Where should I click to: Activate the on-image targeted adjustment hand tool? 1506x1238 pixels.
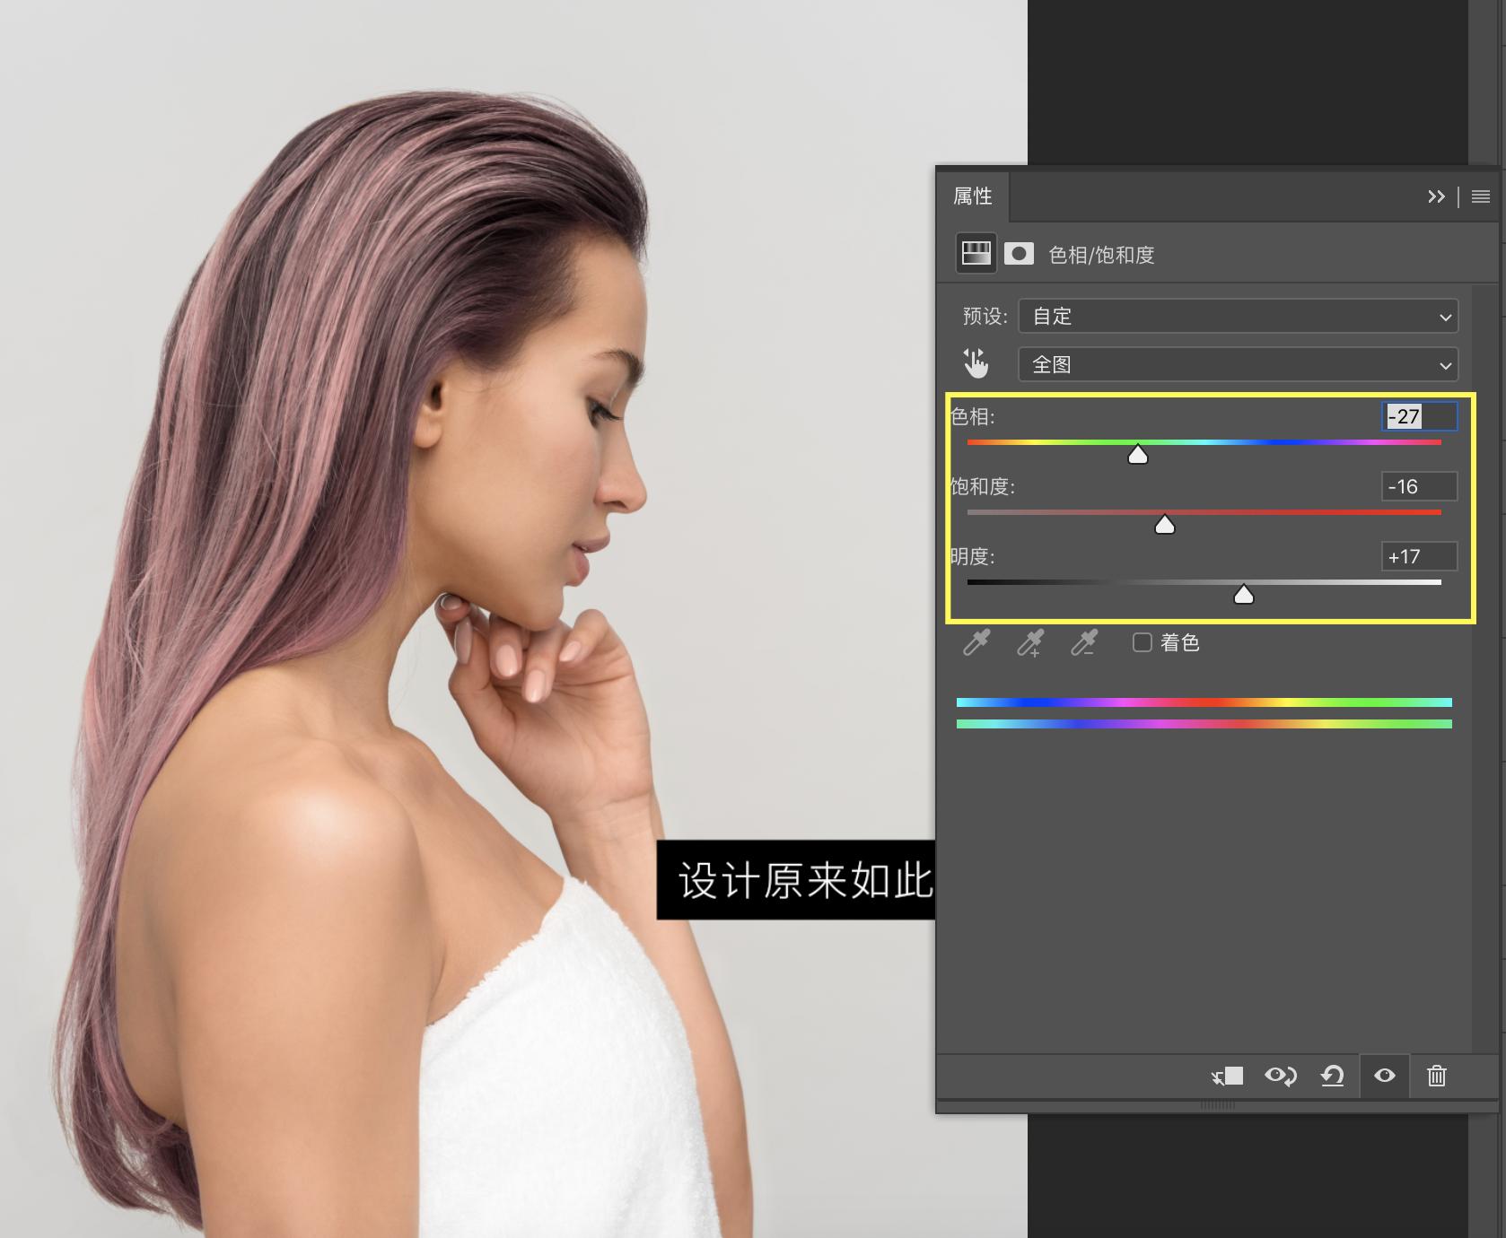tap(976, 363)
